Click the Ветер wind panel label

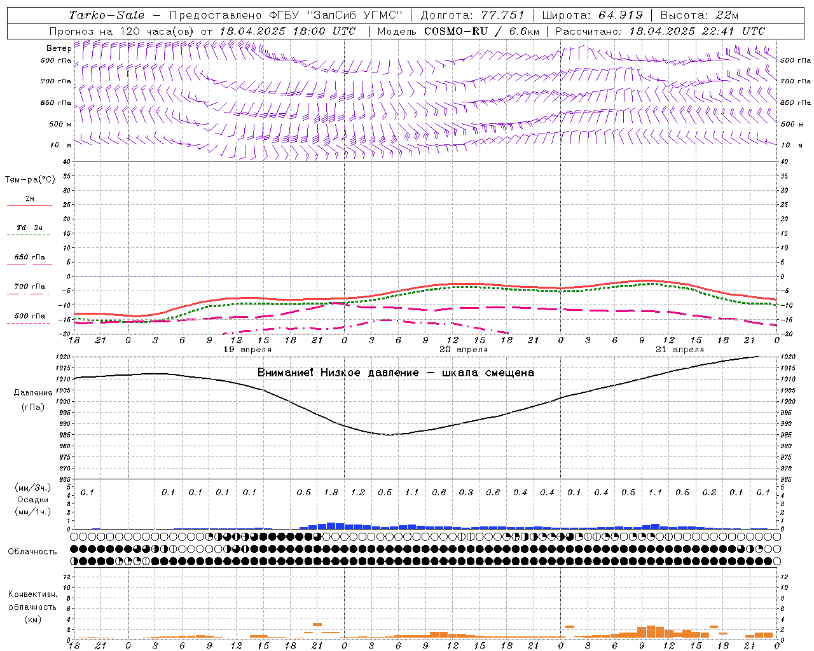[59, 48]
